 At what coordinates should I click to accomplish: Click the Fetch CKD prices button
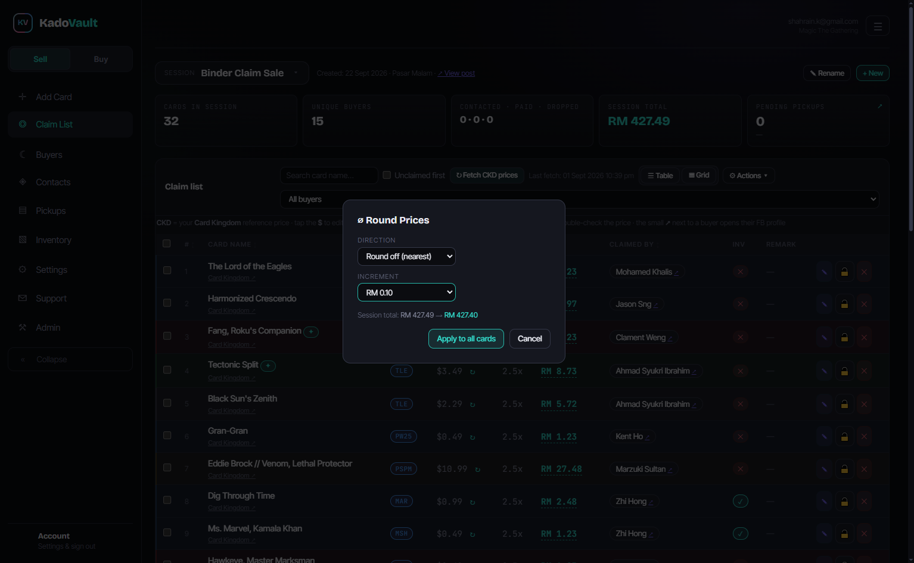(x=487, y=175)
